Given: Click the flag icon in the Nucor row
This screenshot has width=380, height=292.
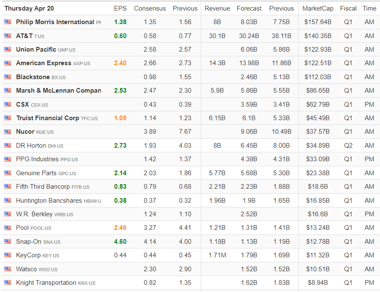Looking at the screenshot, I should click(x=8, y=132).
